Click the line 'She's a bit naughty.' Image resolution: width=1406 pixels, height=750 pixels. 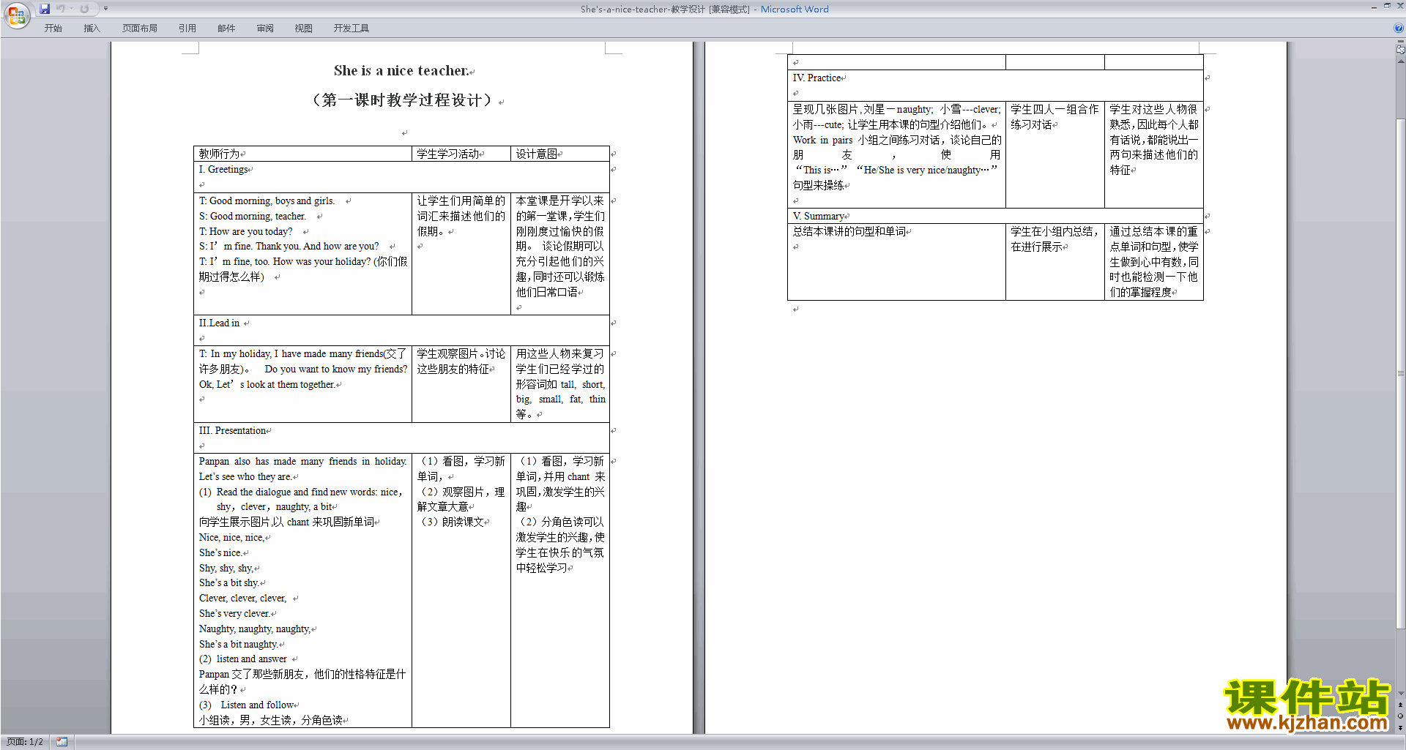[x=239, y=645]
